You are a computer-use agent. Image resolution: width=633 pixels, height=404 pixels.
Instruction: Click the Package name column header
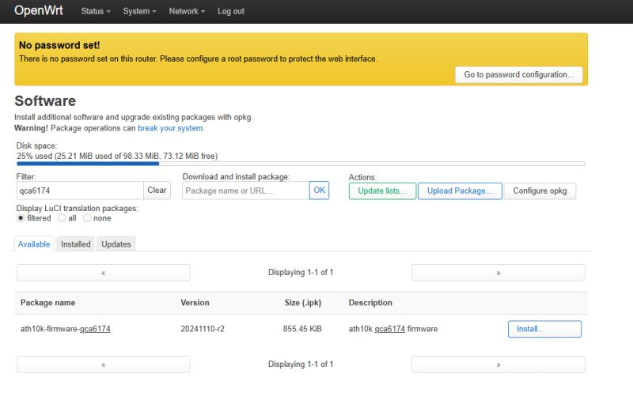(47, 303)
